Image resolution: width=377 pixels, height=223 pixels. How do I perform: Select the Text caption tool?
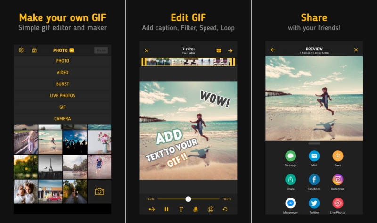[x=181, y=209]
